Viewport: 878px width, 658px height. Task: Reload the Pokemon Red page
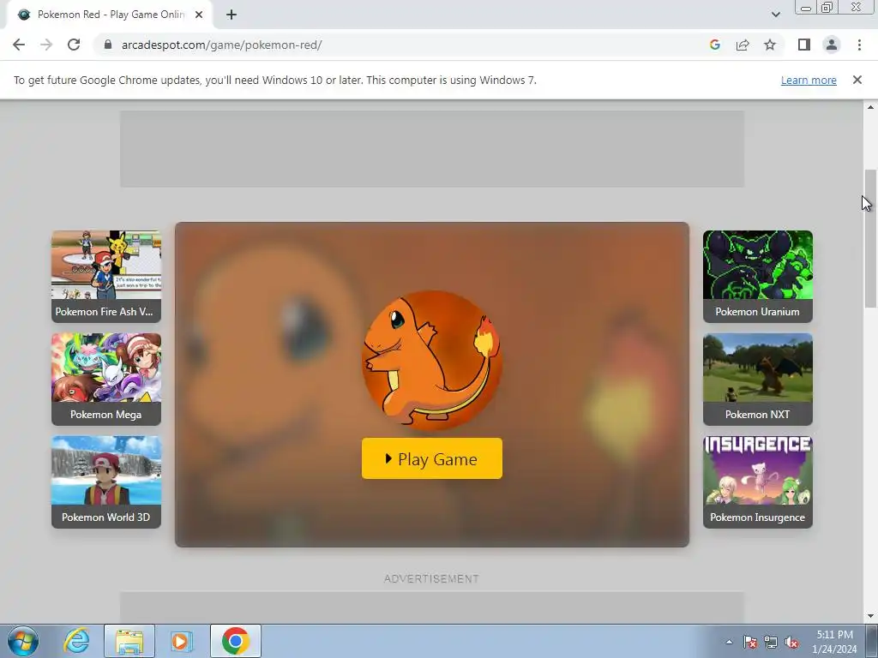[74, 45]
